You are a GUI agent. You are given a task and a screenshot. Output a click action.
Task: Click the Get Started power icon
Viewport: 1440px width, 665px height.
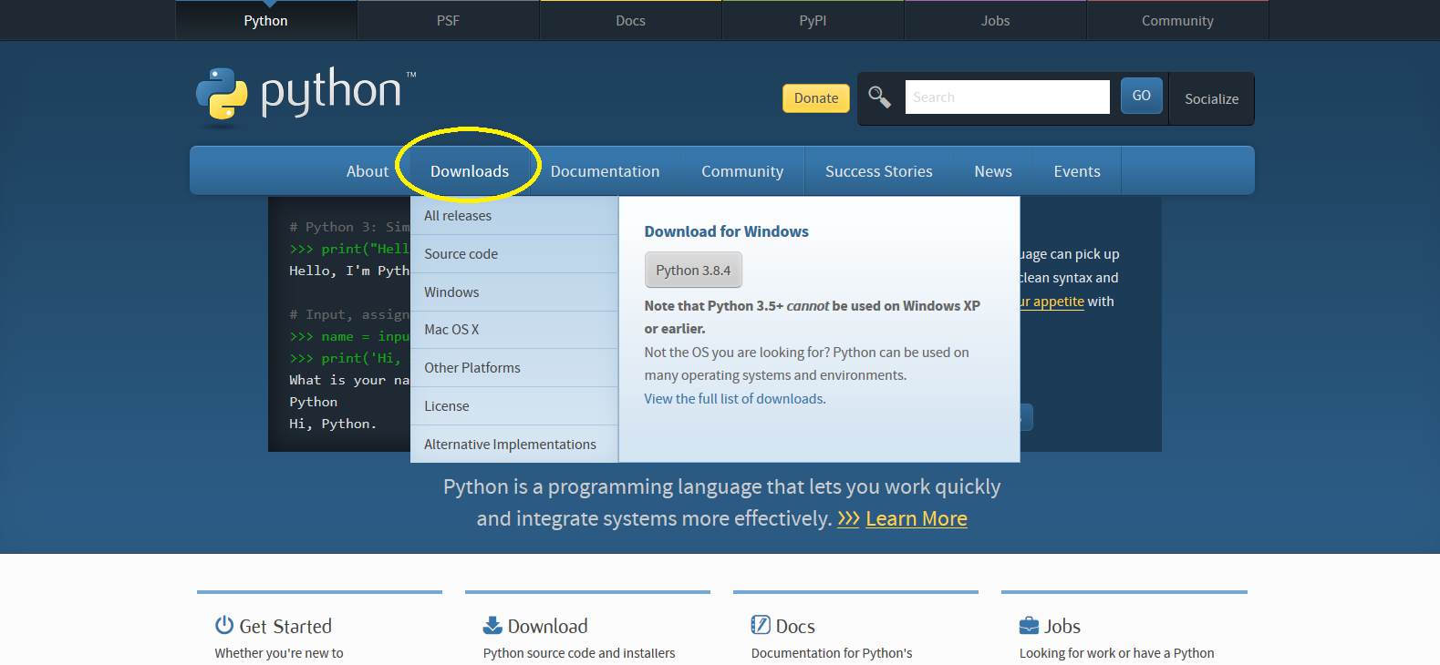click(224, 625)
